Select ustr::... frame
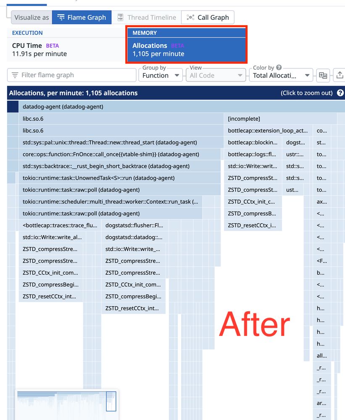This screenshot has height=420, width=345. pyautogui.click(x=296, y=154)
